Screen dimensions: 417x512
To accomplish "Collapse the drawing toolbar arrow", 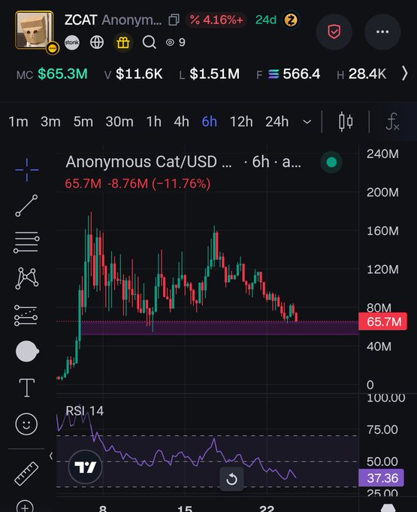I will pyautogui.click(x=51, y=456).
